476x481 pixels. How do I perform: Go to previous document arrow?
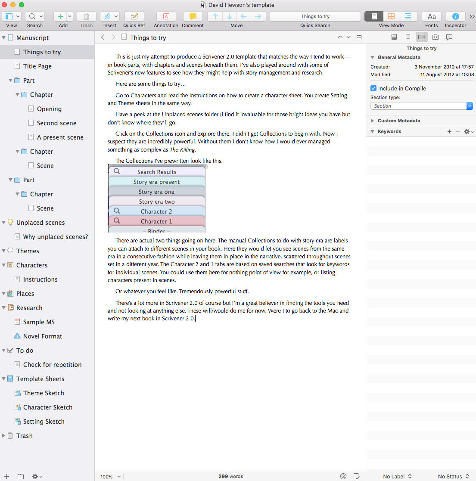tap(340, 37)
